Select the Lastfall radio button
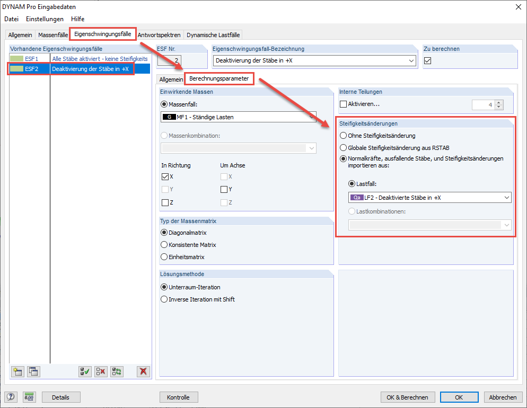The height and width of the screenshot is (408, 527). pyautogui.click(x=352, y=184)
